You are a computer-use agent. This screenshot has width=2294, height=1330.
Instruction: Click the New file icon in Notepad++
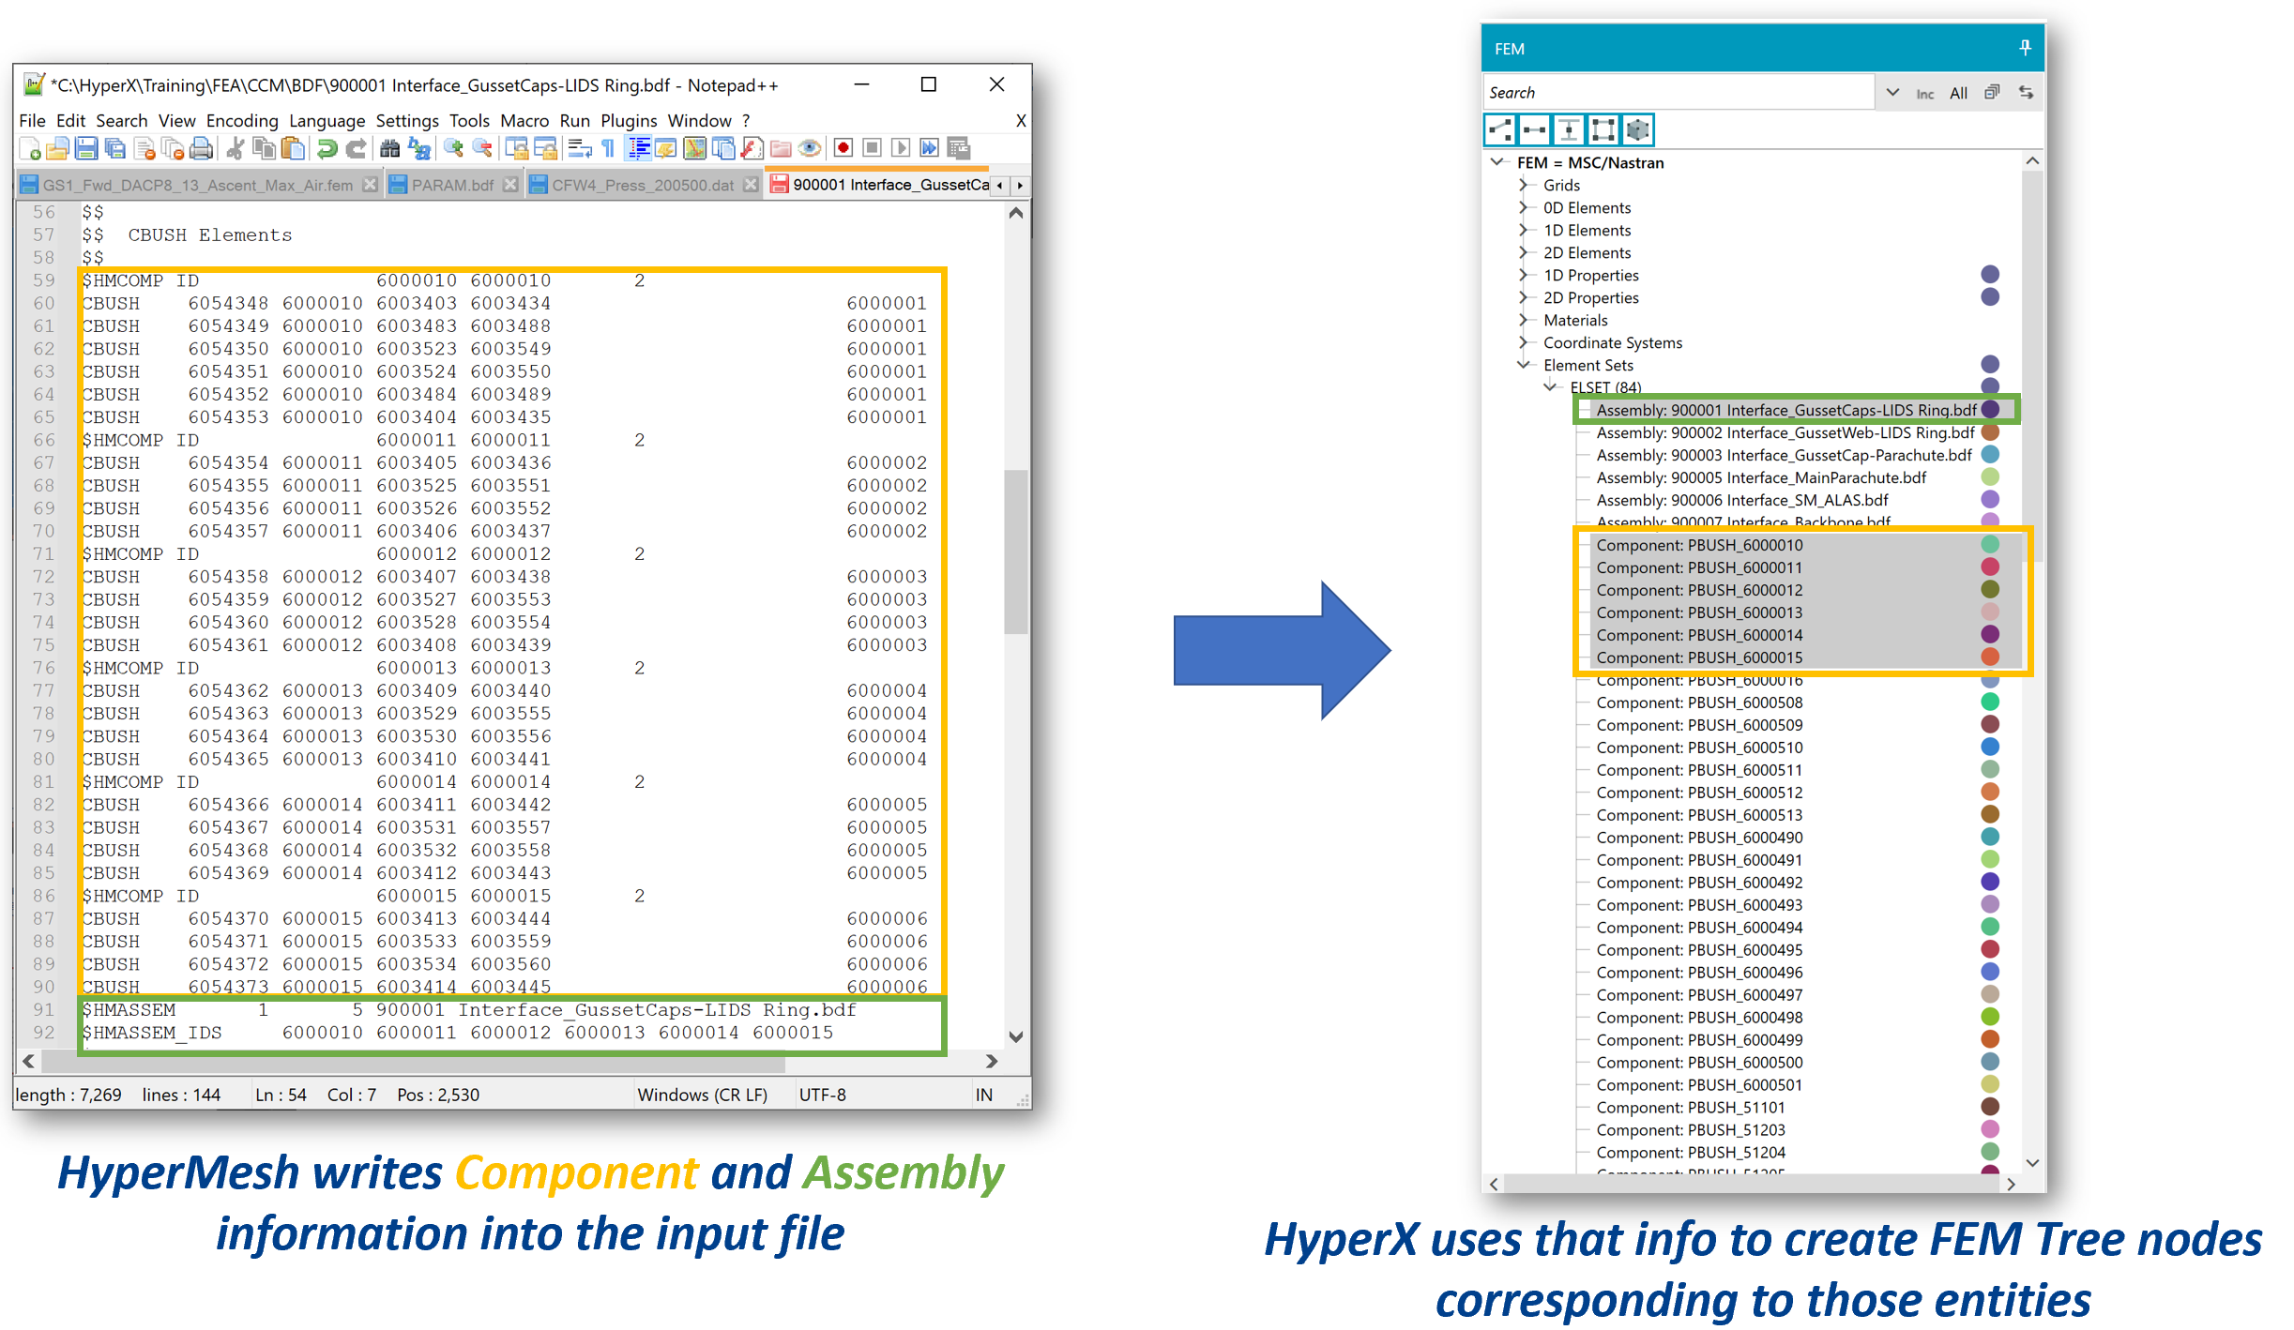(31, 148)
